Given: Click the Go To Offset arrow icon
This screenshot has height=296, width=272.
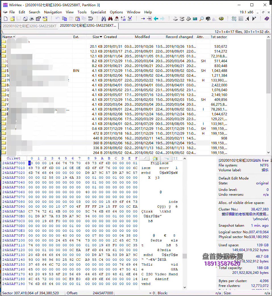Looking at the screenshot, I should click(x=143, y=19).
